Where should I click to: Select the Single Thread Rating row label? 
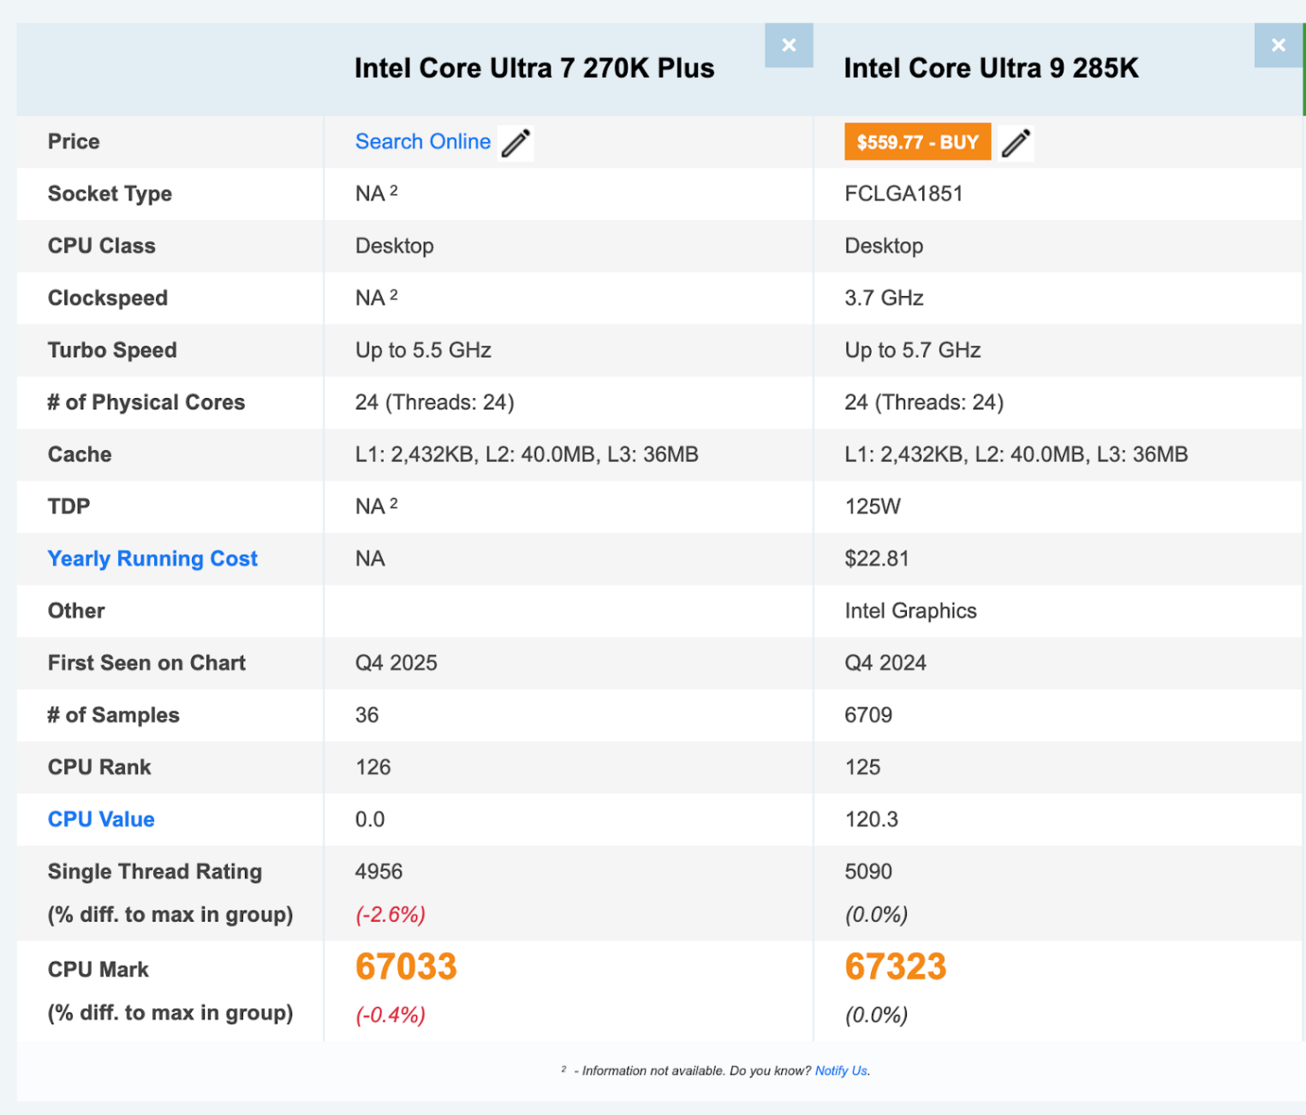155,871
